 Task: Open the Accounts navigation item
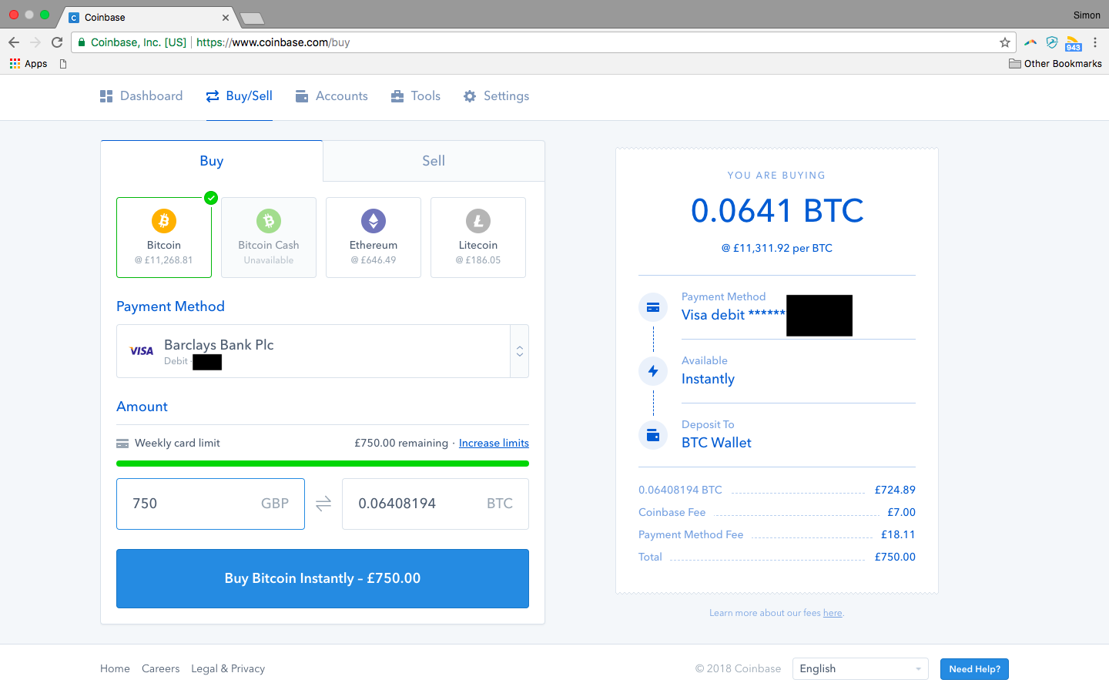click(332, 96)
